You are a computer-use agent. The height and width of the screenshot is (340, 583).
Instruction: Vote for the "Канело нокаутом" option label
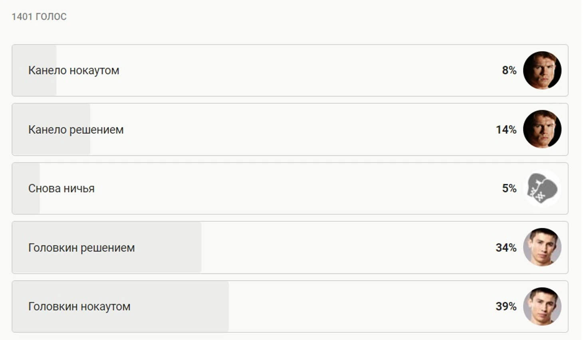point(73,70)
